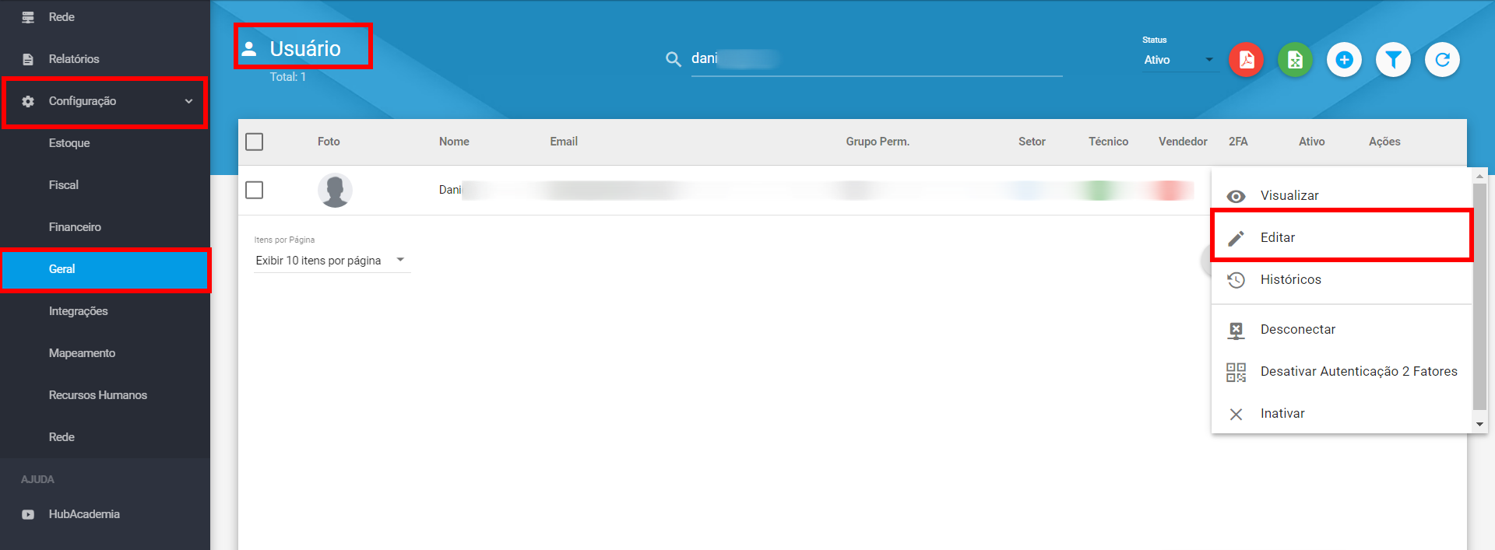Choose Desconectar from the actions menu

[x=1342, y=330]
